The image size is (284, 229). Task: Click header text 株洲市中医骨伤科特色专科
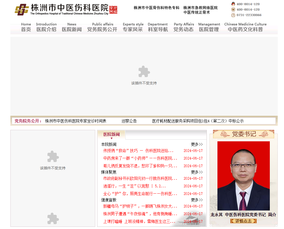(x=157, y=8)
